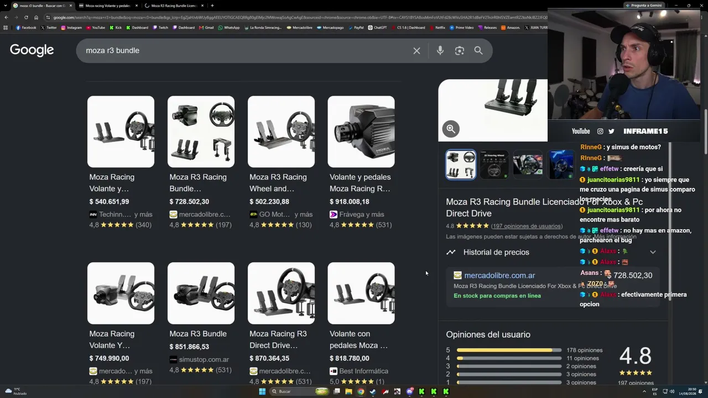Clear the Google search box text
Screen dimensions: 708x398
(417, 51)
